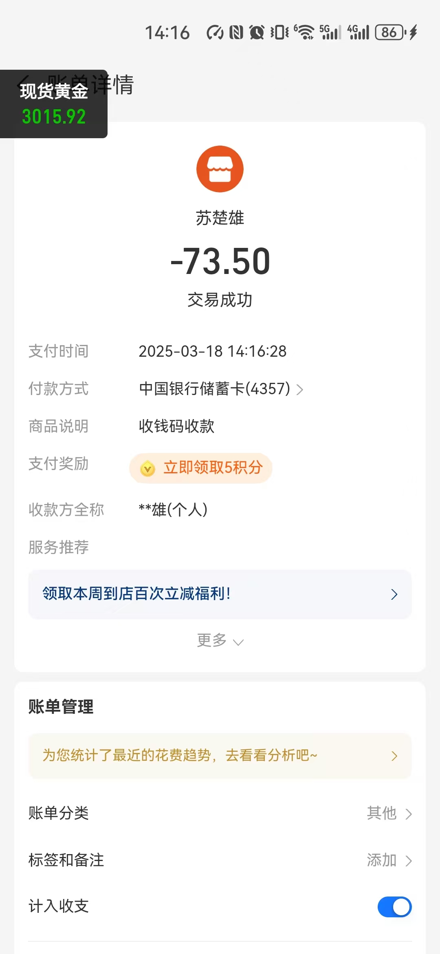The height and width of the screenshot is (954, 440).
Task: Open 标签和备注 to add a note
Action: 389,860
